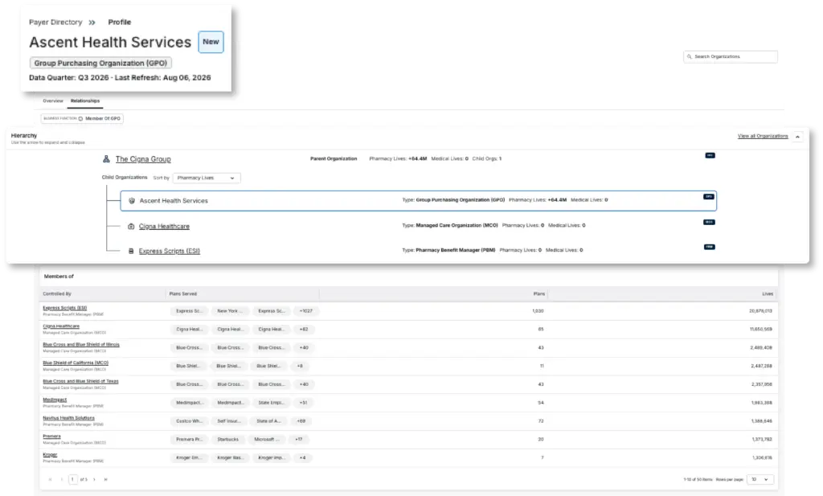Click the PBM badge in Express Scripts hierarchy row
Screen dimensions: 823x496
709,247
